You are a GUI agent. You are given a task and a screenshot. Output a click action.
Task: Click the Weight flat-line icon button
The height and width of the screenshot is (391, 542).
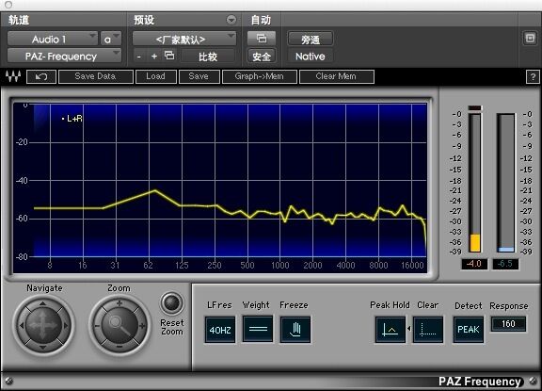[258, 329]
